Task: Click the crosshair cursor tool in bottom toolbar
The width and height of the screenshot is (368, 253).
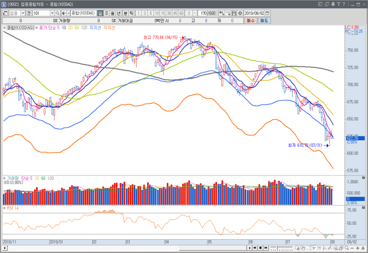Action: [314, 248]
